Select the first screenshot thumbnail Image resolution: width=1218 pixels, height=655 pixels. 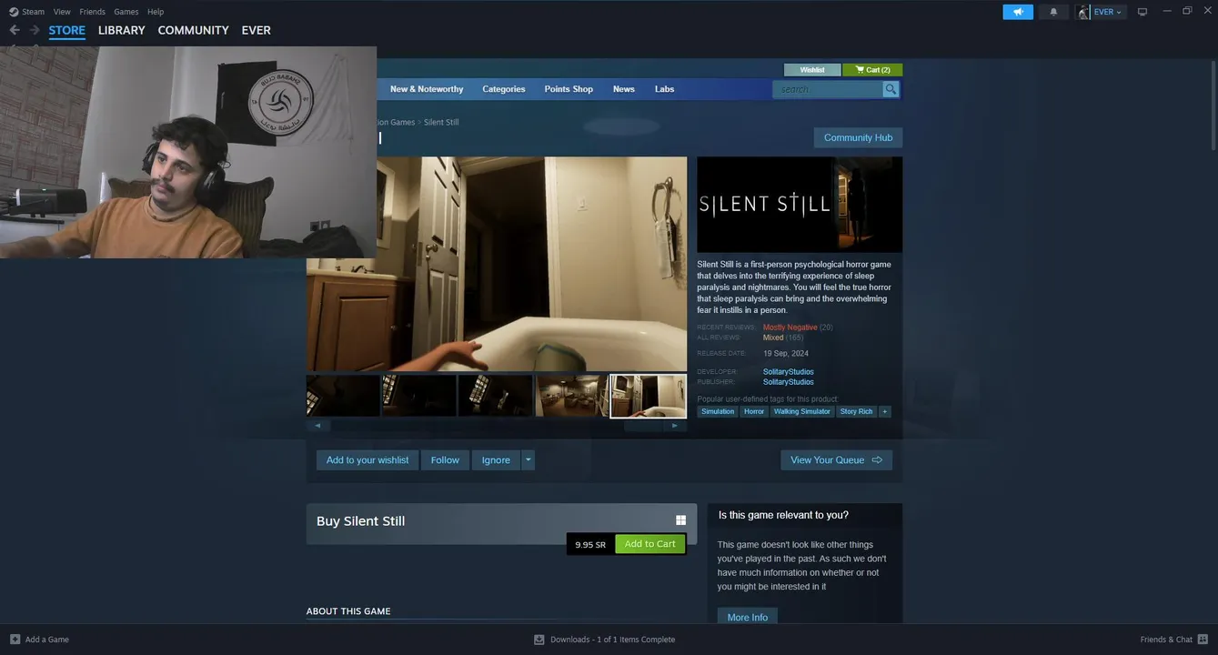(x=343, y=396)
